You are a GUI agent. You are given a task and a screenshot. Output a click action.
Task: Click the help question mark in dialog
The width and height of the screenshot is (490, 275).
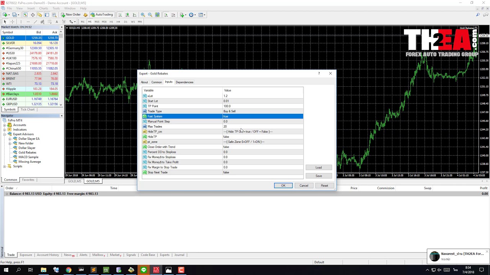click(319, 73)
